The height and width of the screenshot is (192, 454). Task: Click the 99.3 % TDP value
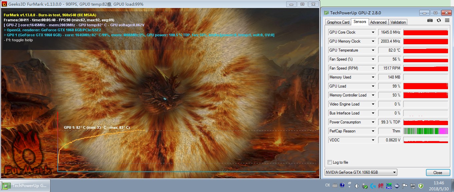pyautogui.click(x=390, y=122)
